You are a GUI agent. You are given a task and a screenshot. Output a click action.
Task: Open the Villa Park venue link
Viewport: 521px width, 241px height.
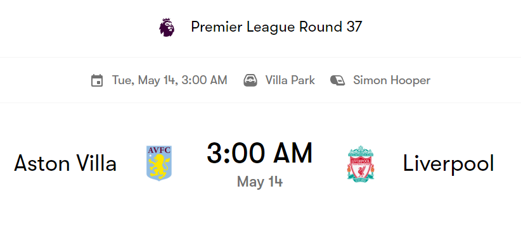point(290,80)
